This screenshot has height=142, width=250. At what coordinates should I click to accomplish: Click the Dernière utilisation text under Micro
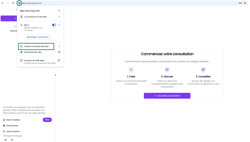click(33, 29)
